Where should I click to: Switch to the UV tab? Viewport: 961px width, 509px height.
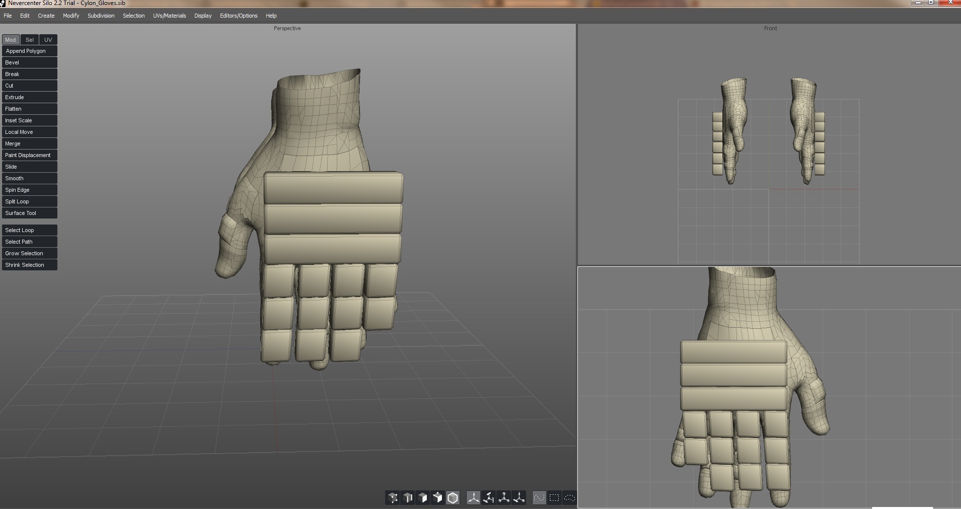coord(48,40)
